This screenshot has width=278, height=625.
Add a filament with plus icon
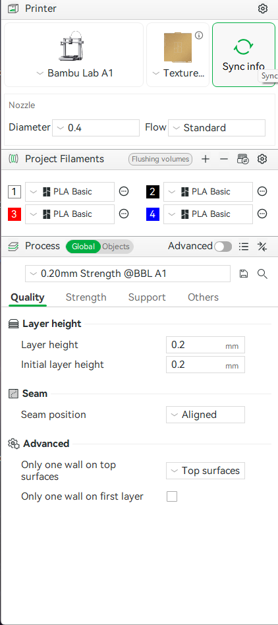point(205,159)
